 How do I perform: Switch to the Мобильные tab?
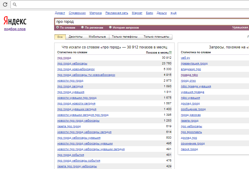click(97, 37)
